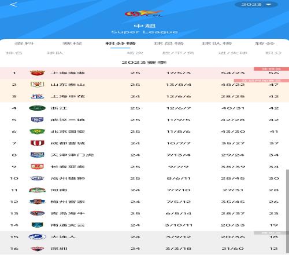Screen dimensions: 289x255
Task: Open the 球员榜 tab
Action: (x=169, y=43)
